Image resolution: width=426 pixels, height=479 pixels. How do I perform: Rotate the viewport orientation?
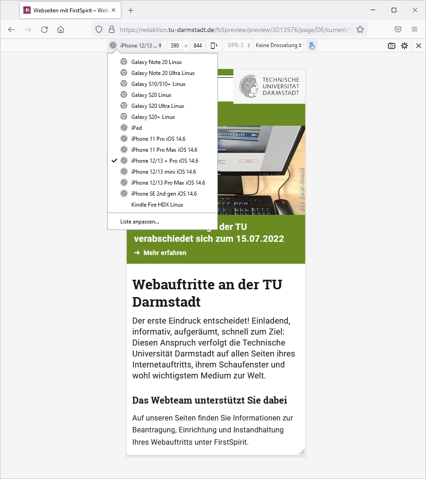click(x=215, y=46)
